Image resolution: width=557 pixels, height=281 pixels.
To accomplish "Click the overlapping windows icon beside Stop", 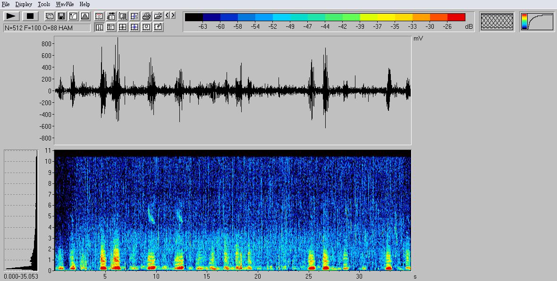I will point(50,16).
